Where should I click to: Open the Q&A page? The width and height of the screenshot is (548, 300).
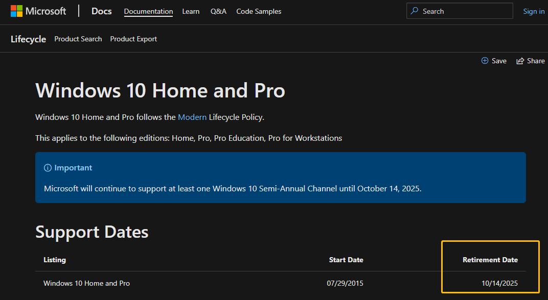(x=218, y=11)
